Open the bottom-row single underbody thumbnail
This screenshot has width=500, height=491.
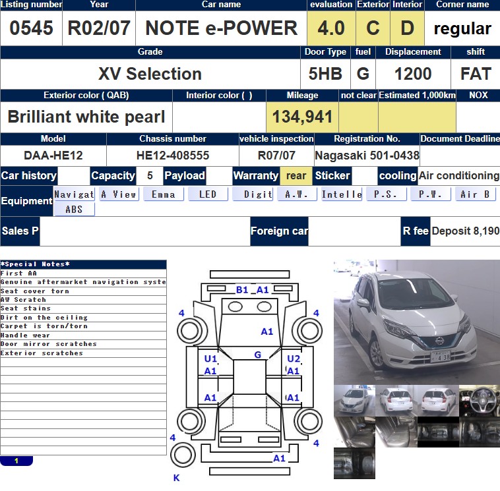(x=354, y=463)
